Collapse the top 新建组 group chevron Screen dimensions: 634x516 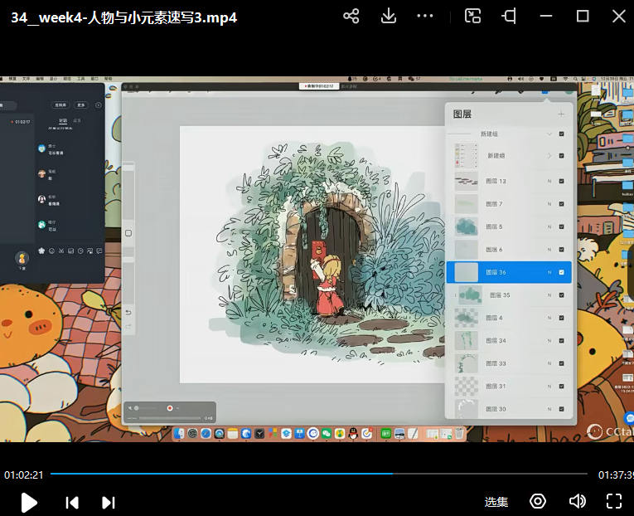pyautogui.click(x=549, y=134)
